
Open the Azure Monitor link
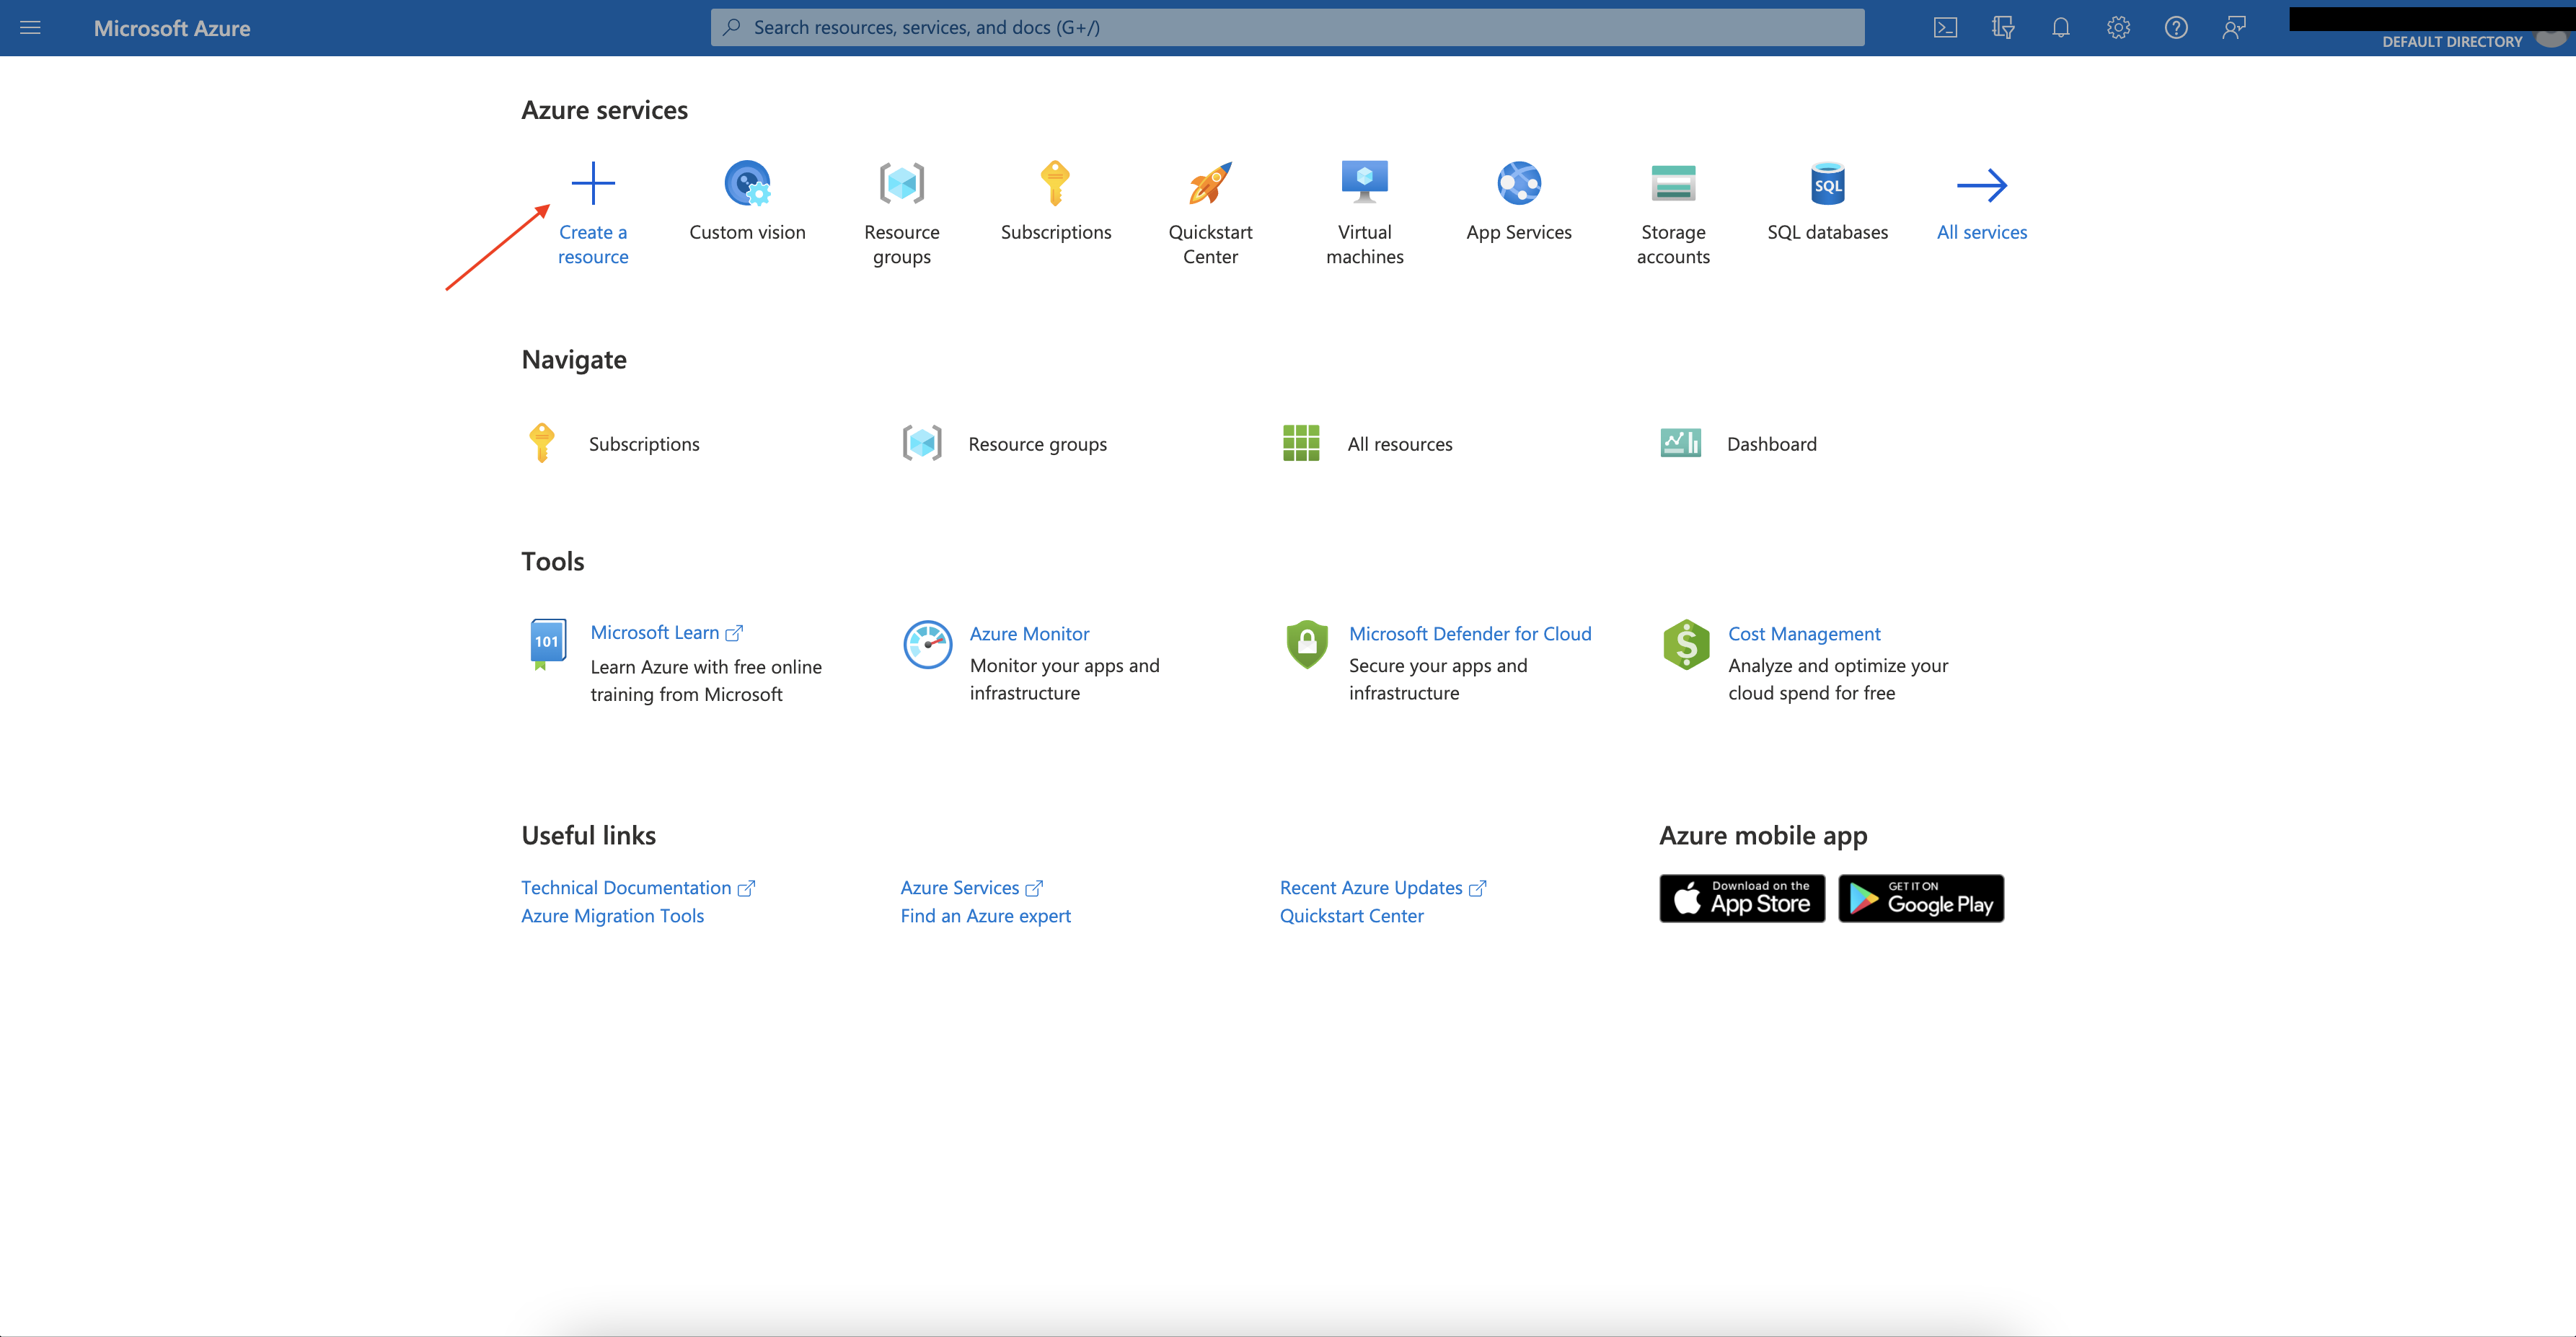coord(1029,634)
